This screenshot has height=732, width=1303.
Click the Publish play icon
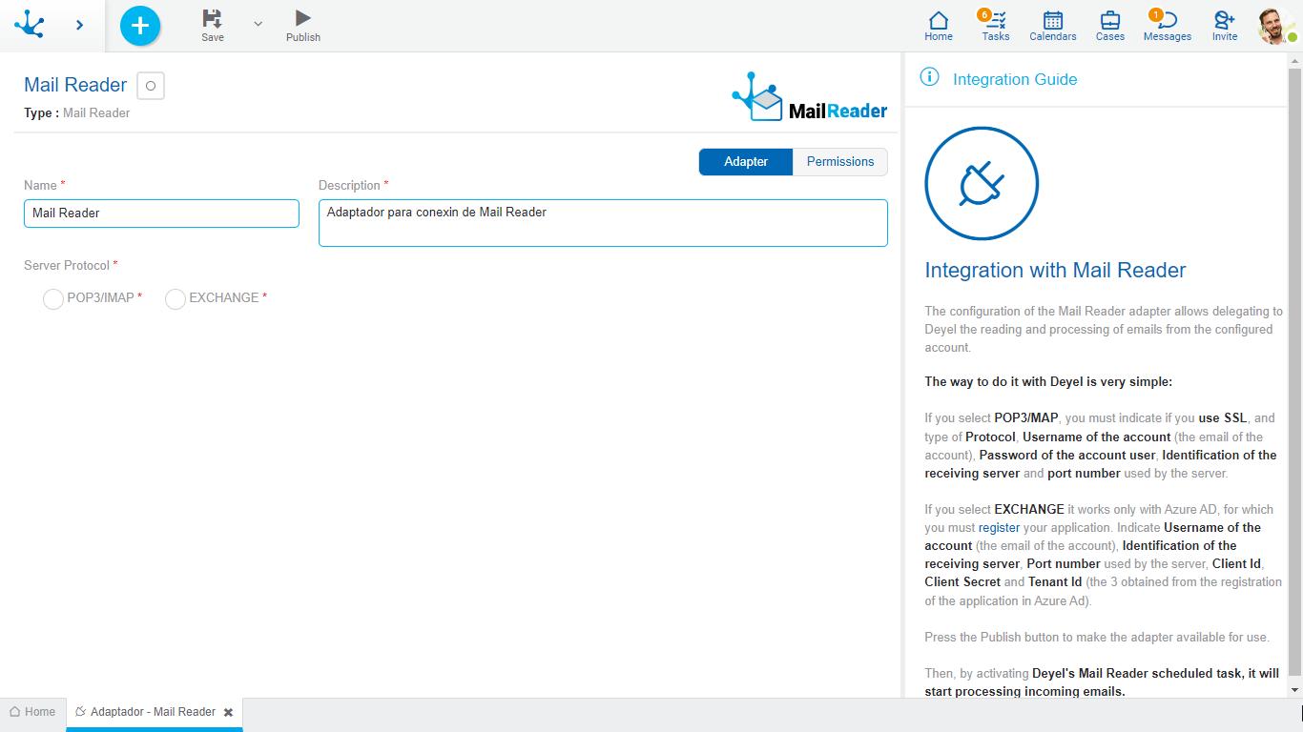point(302,18)
